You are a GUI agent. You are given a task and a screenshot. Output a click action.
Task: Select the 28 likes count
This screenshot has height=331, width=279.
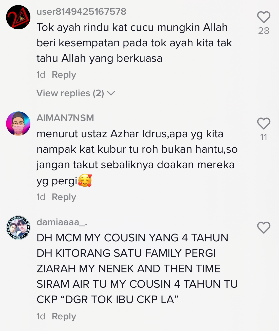point(264,31)
